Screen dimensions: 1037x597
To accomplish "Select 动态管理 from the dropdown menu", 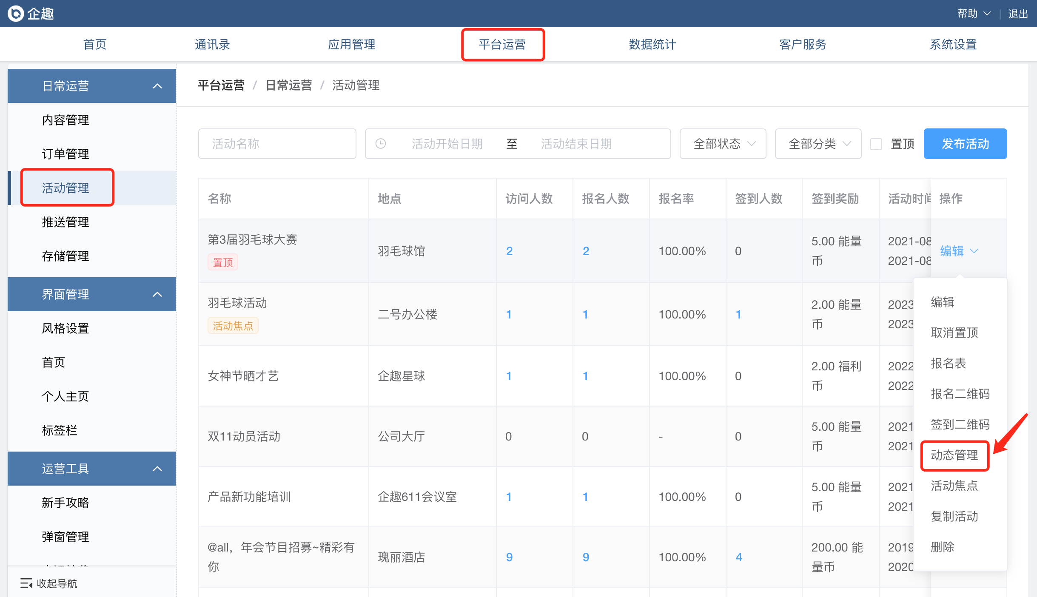I will (x=954, y=455).
